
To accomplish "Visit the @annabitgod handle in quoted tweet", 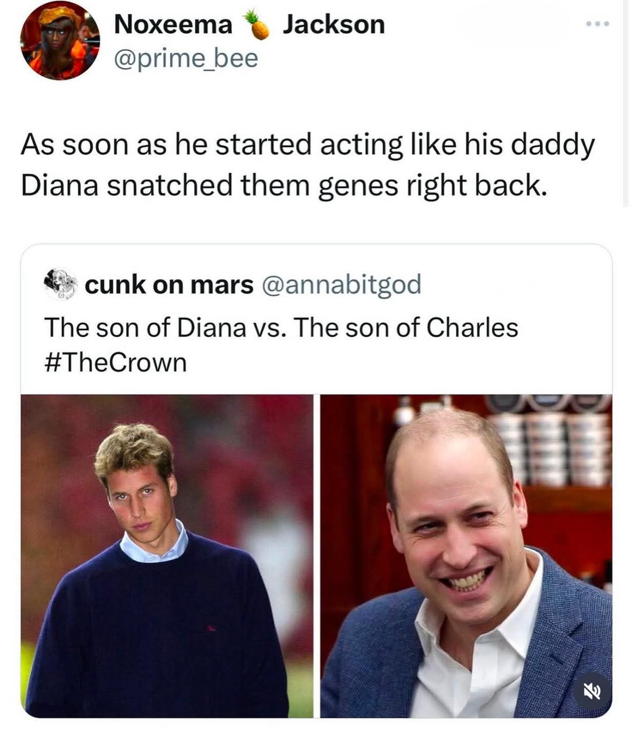I will 342,284.
